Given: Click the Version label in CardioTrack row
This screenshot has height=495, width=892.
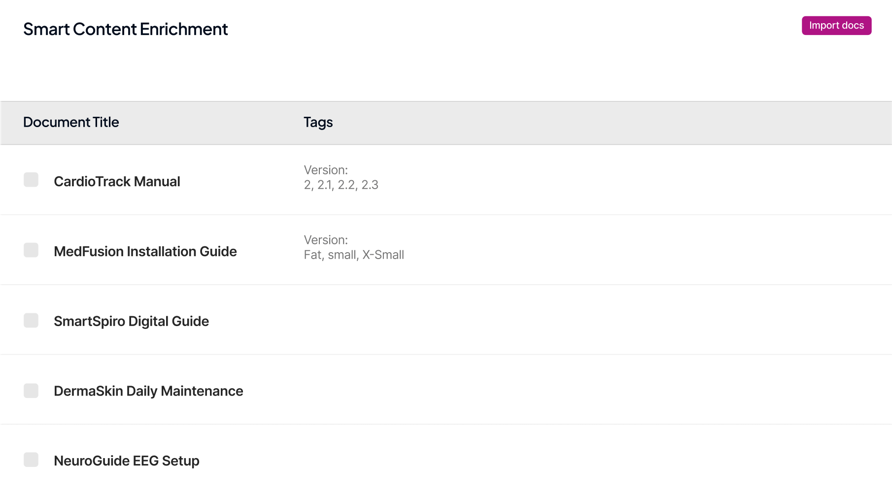Looking at the screenshot, I should click(326, 170).
